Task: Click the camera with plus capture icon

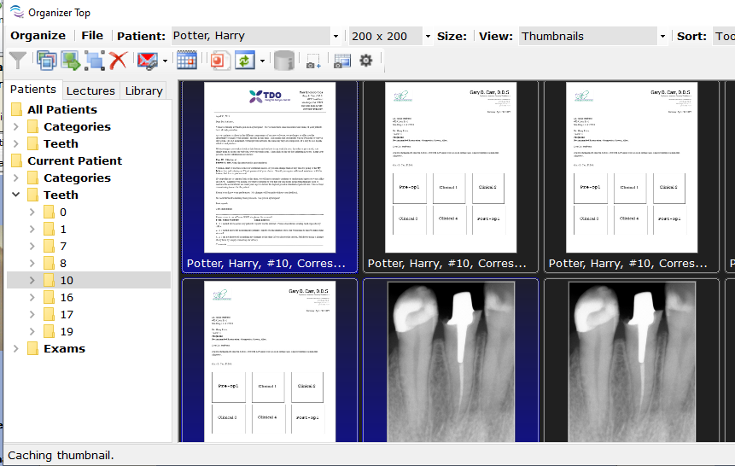Action: [x=313, y=61]
